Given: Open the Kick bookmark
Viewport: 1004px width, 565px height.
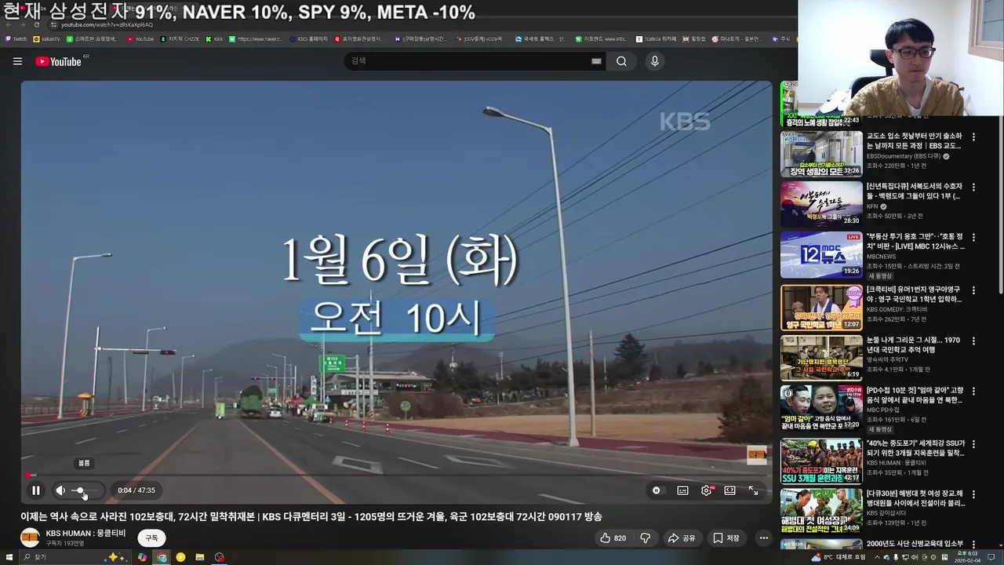Looking at the screenshot, I should 215,38.
